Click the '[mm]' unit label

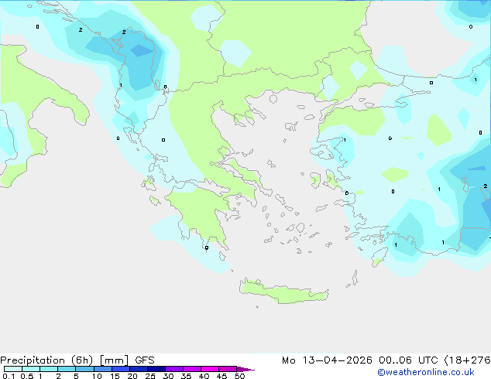point(115,360)
